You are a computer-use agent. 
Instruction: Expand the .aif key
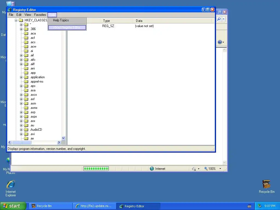tap(21, 55)
